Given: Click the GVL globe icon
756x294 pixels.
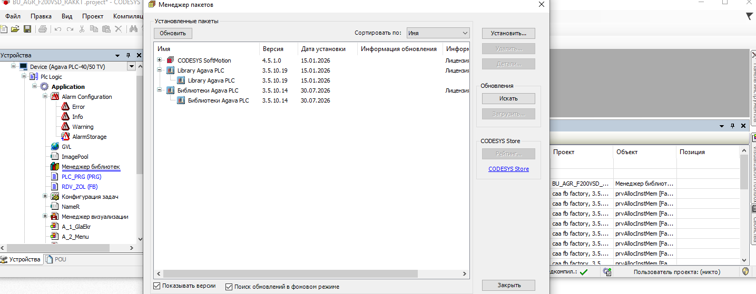Looking at the screenshot, I should 55,147.
